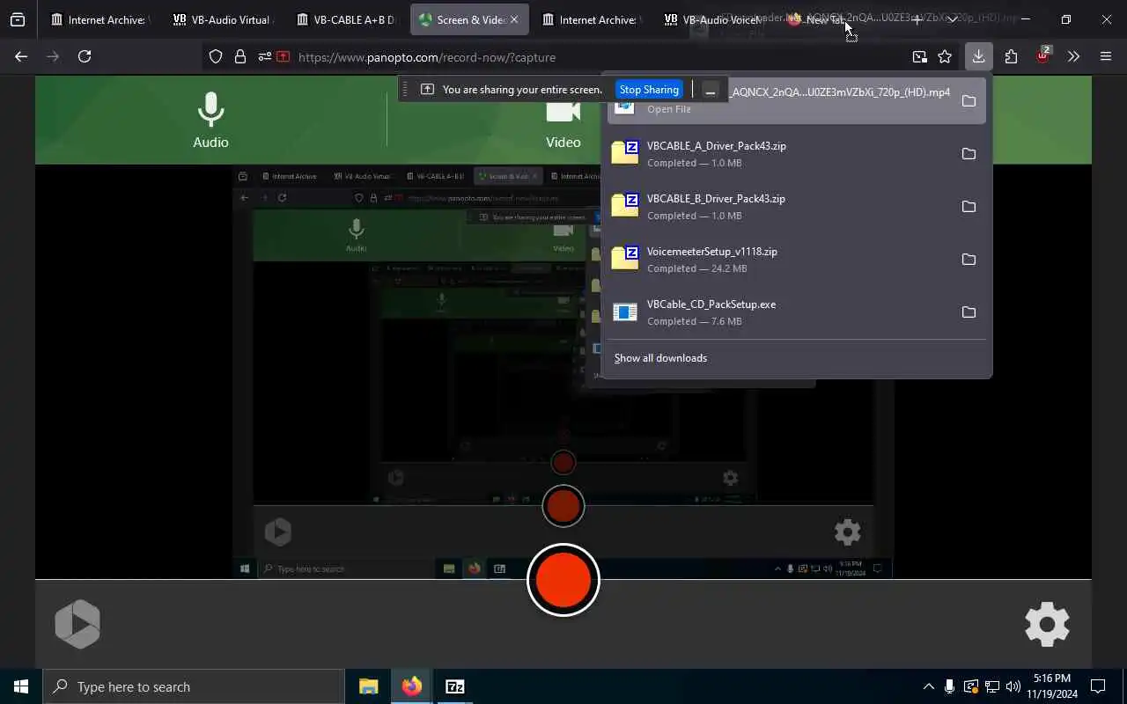Toggle the Downloads toolbar button
1127x704 pixels.
pyautogui.click(x=978, y=56)
